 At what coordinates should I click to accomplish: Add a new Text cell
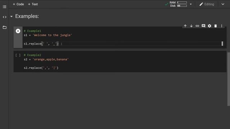tap(33, 4)
